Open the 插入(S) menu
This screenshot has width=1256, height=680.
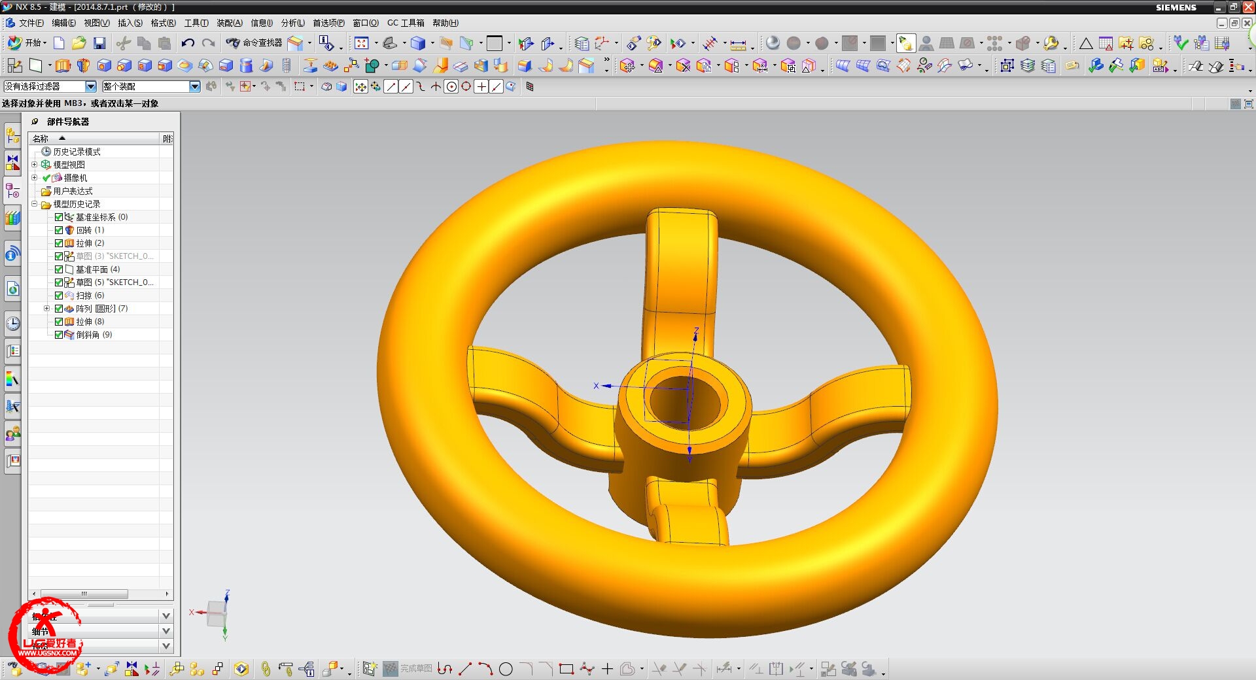[130, 23]
